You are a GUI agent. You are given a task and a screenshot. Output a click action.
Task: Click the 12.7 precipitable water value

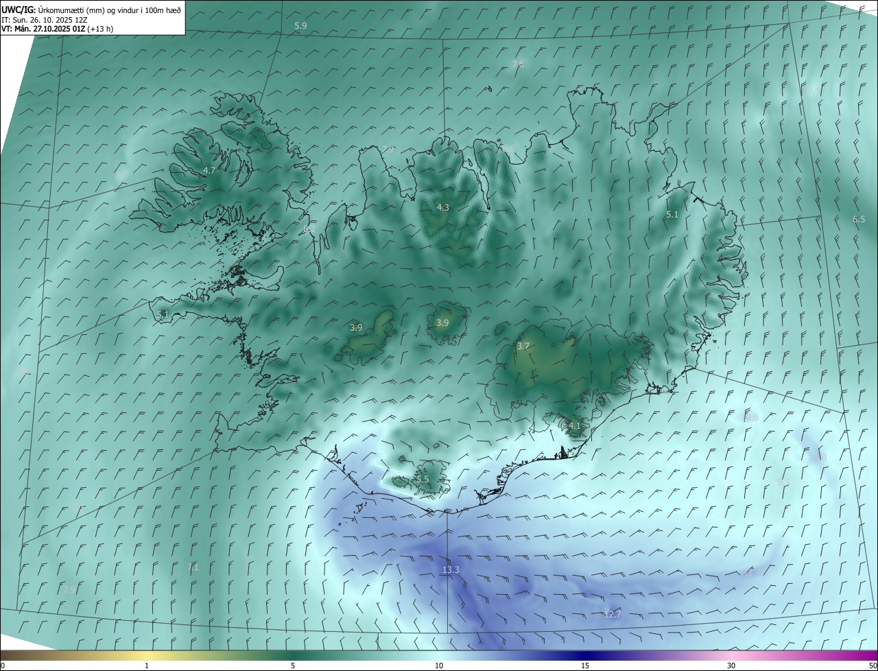pos(612,613)
